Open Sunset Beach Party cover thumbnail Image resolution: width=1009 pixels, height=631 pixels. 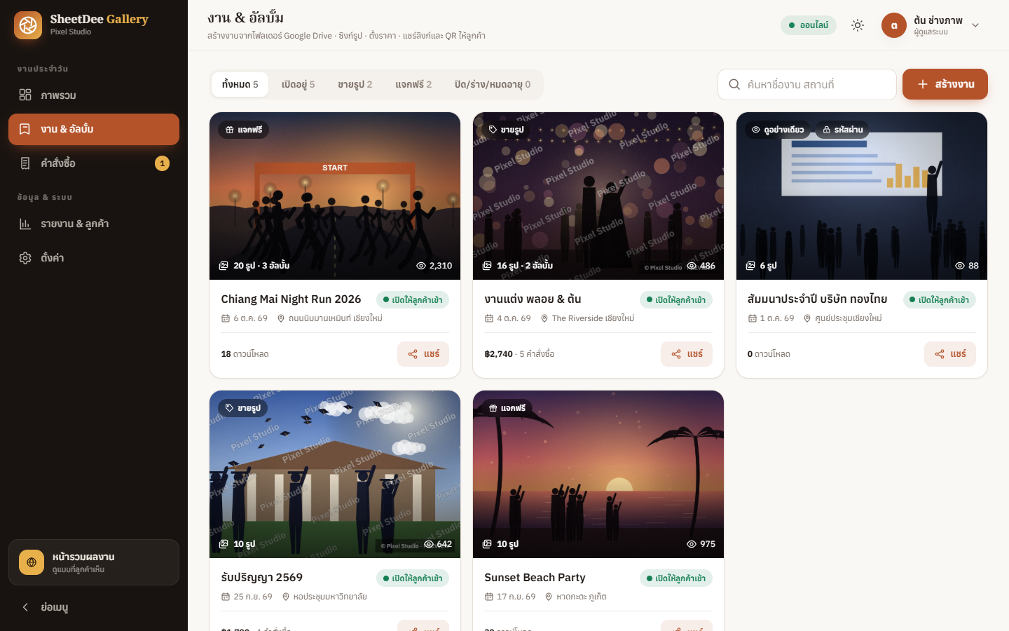(x=598, y=475)
